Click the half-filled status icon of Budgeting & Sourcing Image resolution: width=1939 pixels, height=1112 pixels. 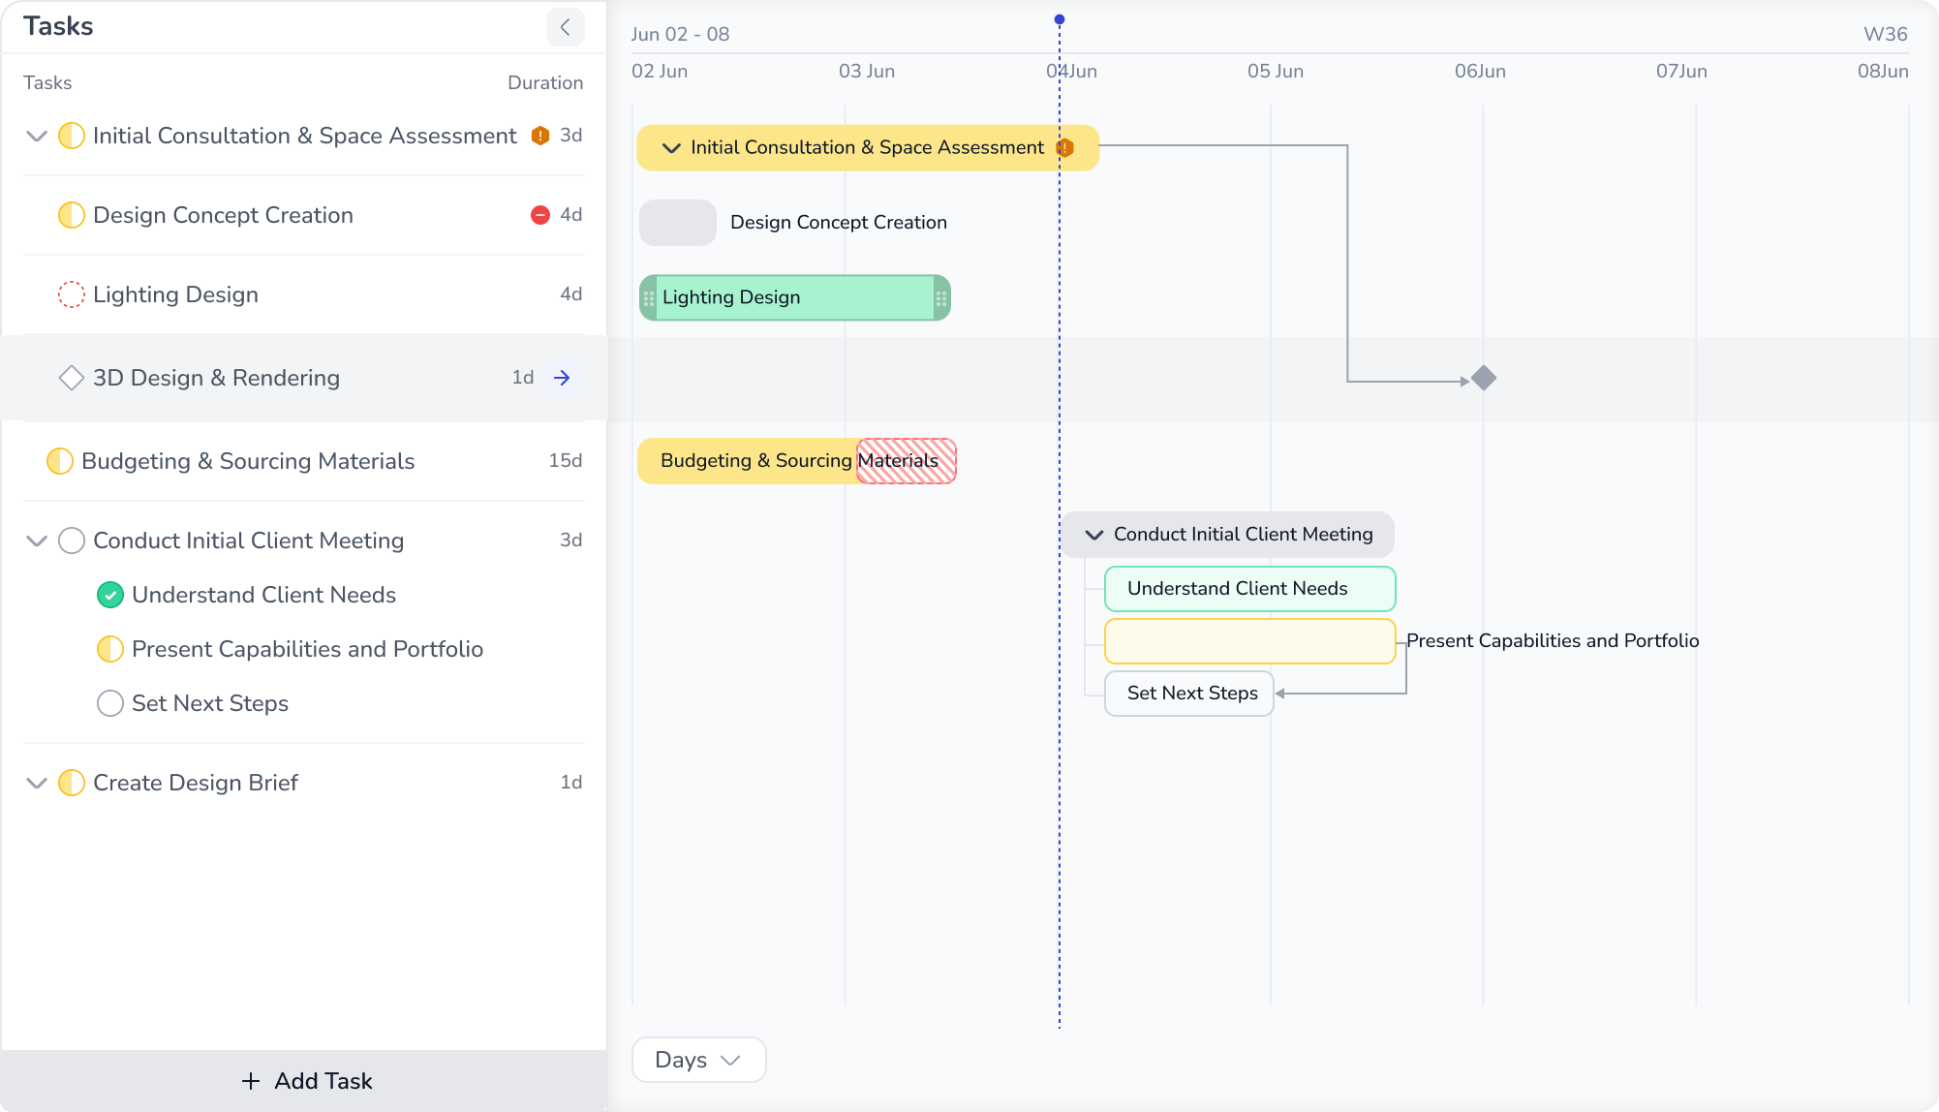pos(60,461)
